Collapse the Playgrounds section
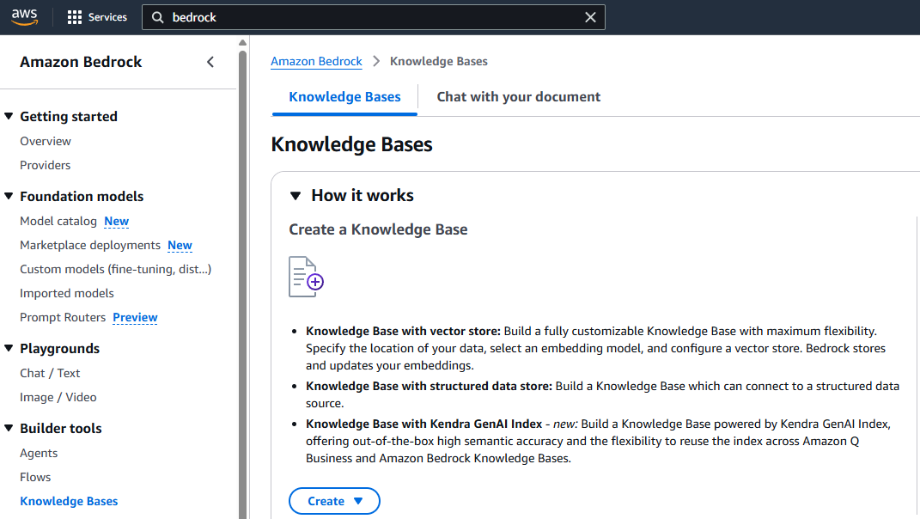This screenshot has width=920, height=519. (9, 348)
